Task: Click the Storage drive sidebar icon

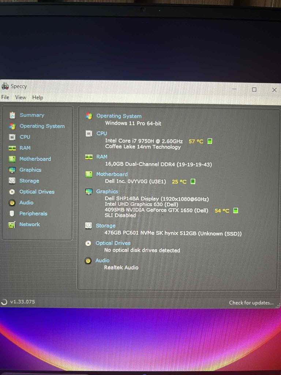Action: tap(12, 181)
